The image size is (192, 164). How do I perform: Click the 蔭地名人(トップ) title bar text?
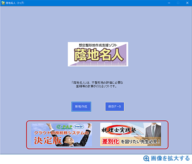coord(15,3)
